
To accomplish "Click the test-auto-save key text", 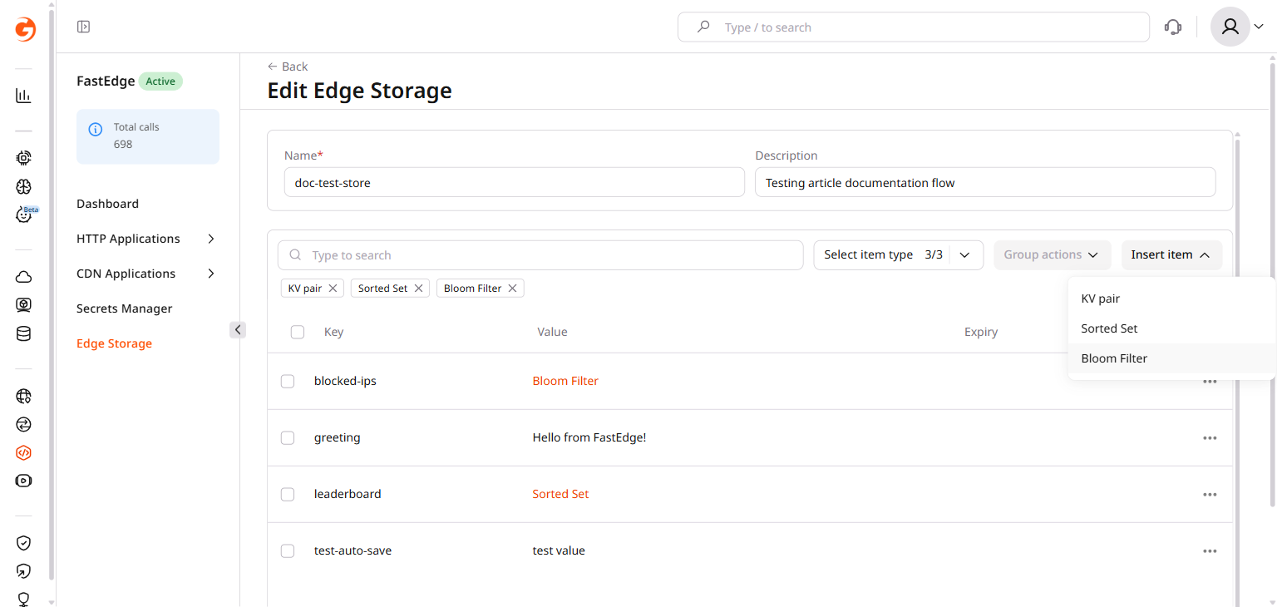I will (x=353, y=550).
